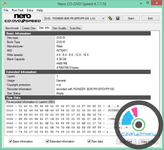This screenshot has height=150, width=164.
Task: Open the Extra menu
Action: coord(30,10)
